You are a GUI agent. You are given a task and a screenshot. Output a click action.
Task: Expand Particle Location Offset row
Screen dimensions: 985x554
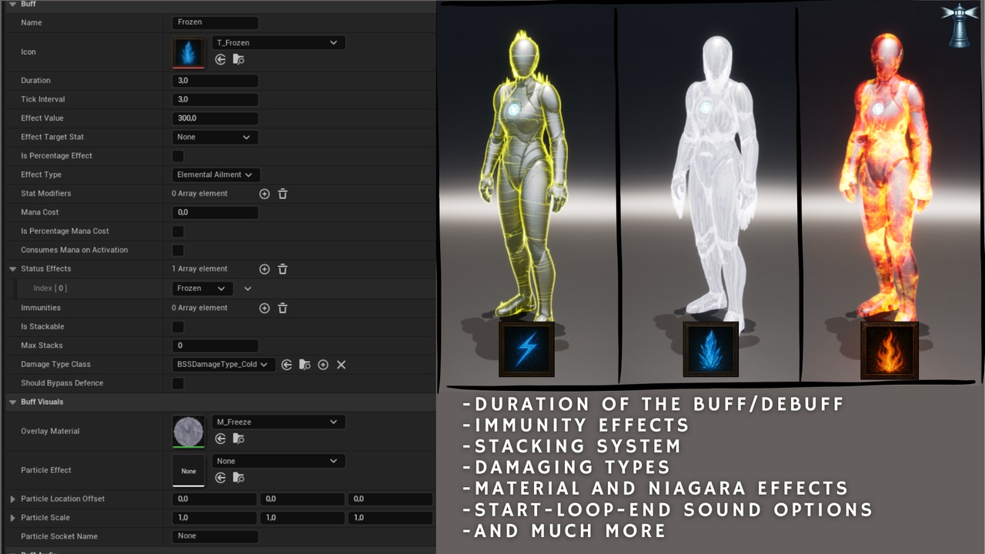click(x=12, y=499)
